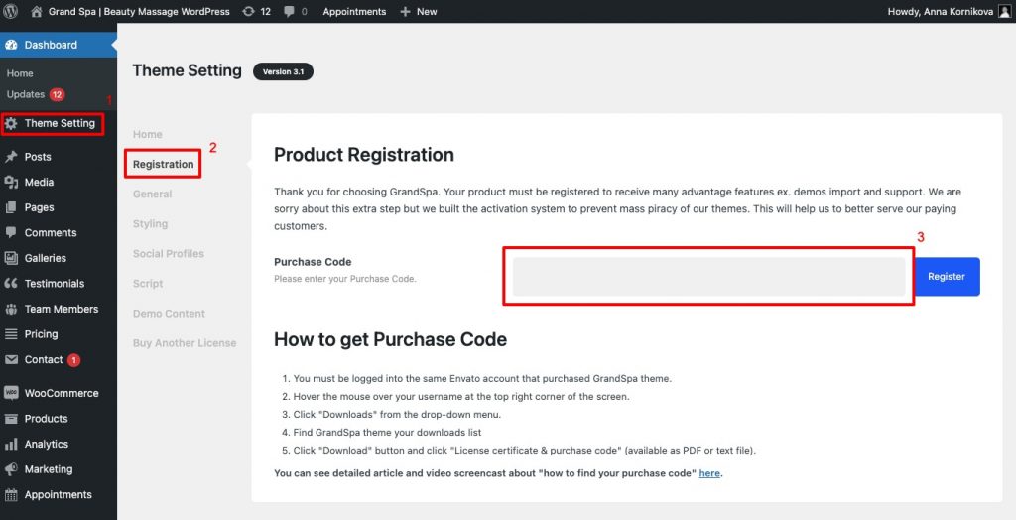
Task: Open the Styling settings tab
Action: [151, 223]
